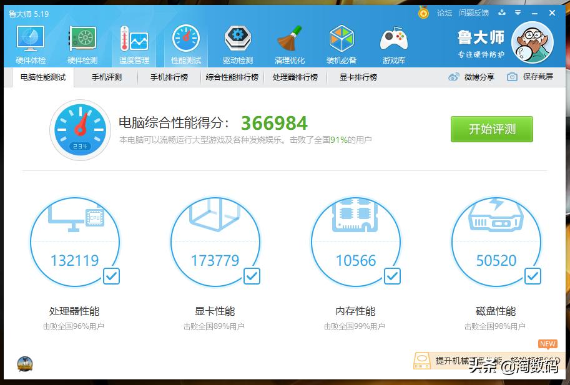
Task: Click the Master Lu mascot avatar
Action: pos(532,42)
